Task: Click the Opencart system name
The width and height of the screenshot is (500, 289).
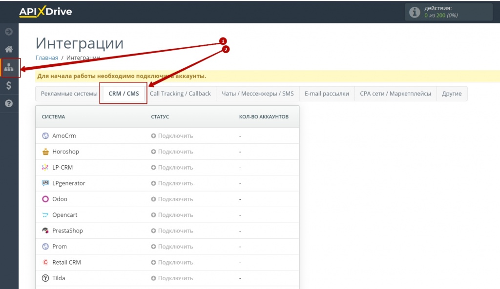Action: (65, 215)
